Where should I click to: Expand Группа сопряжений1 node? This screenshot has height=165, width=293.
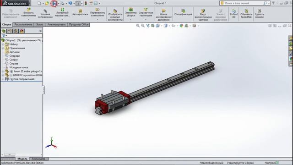coord(3,79)
